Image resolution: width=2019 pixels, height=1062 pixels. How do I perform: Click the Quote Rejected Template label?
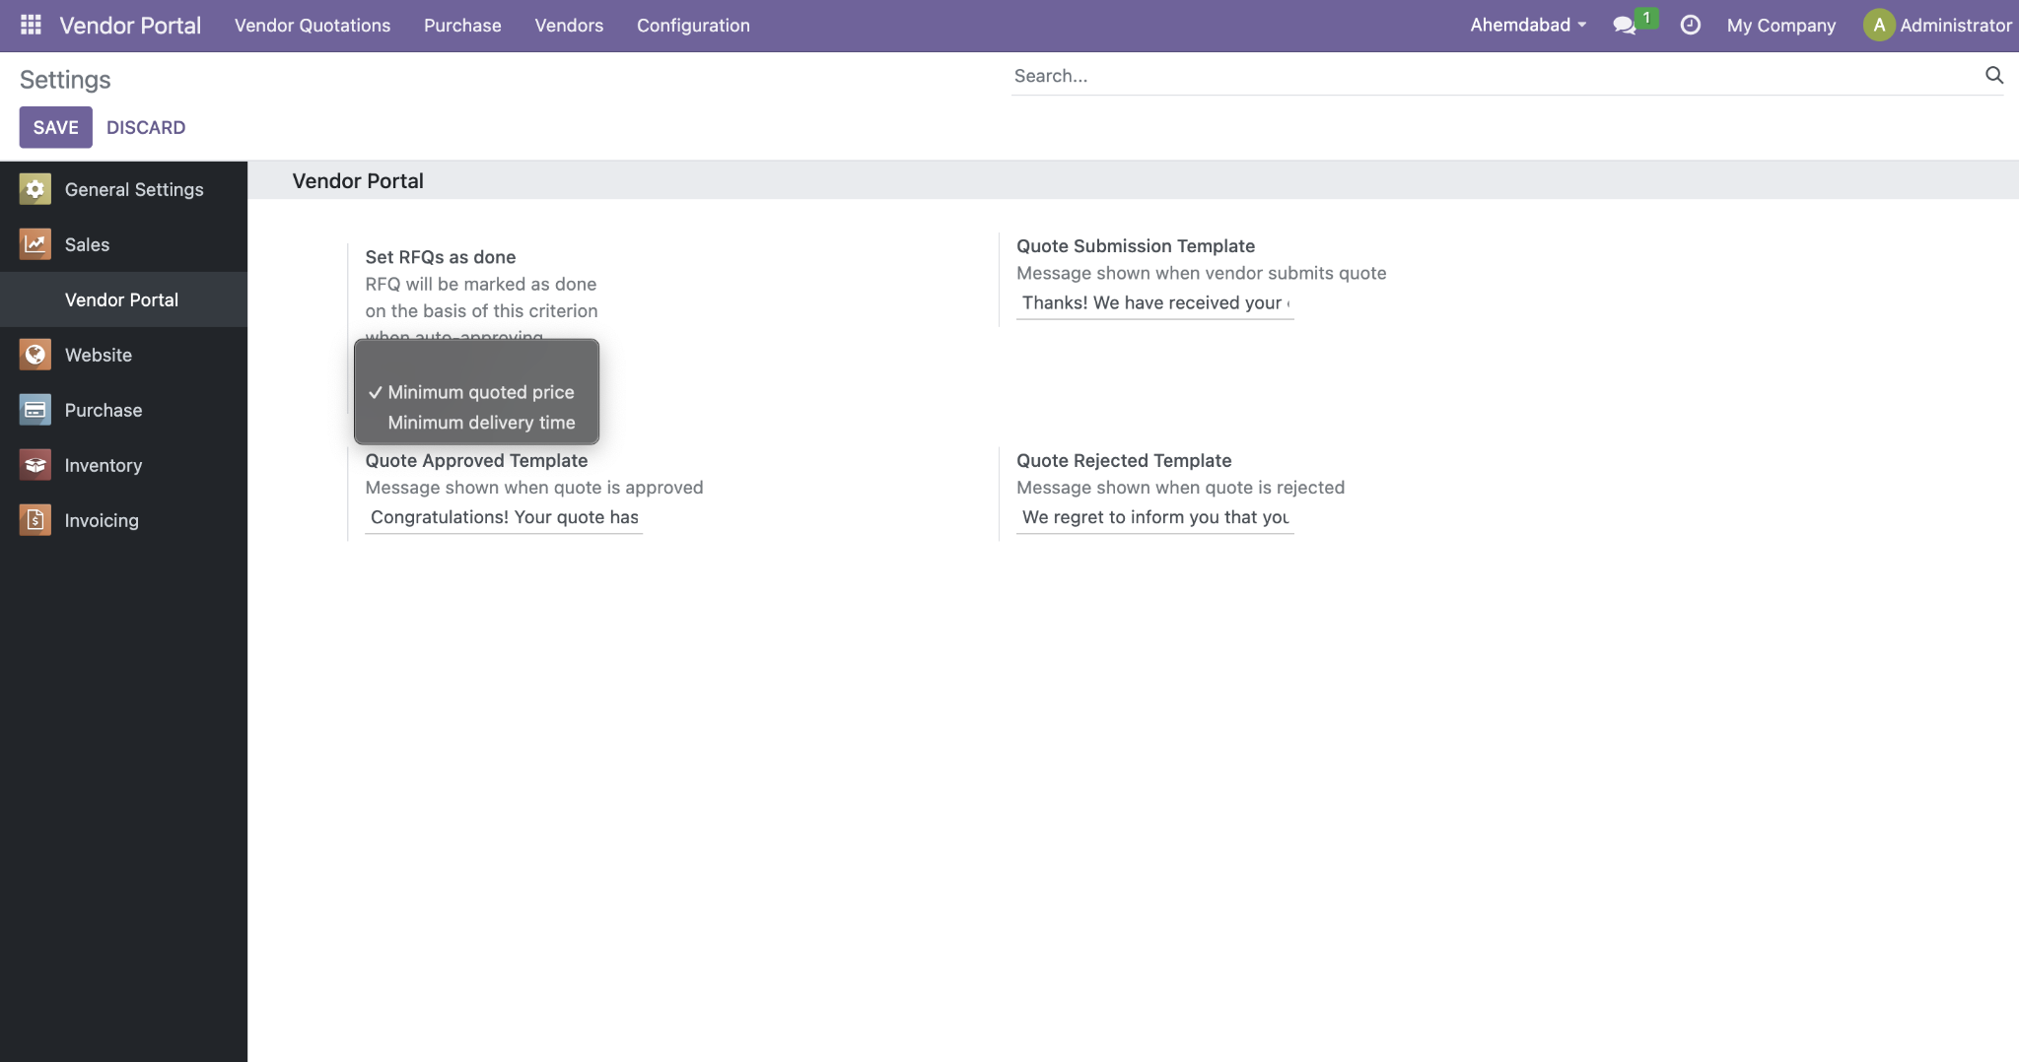(1124, 461)
